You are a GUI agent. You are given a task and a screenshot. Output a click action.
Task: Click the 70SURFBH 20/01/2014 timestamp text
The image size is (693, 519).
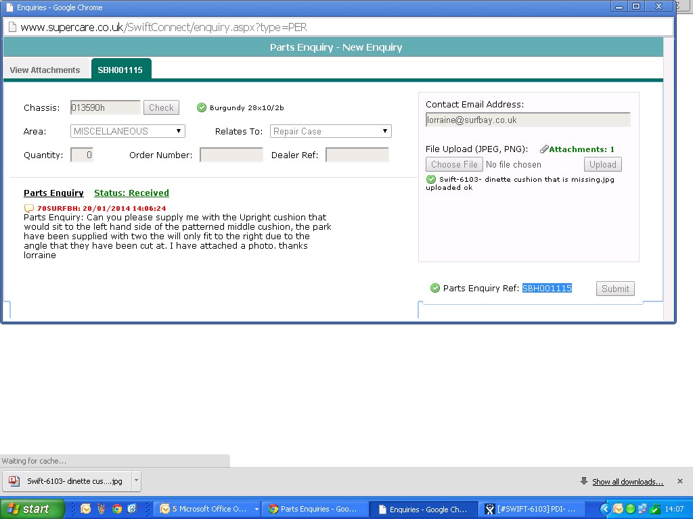tap(102, 208)
